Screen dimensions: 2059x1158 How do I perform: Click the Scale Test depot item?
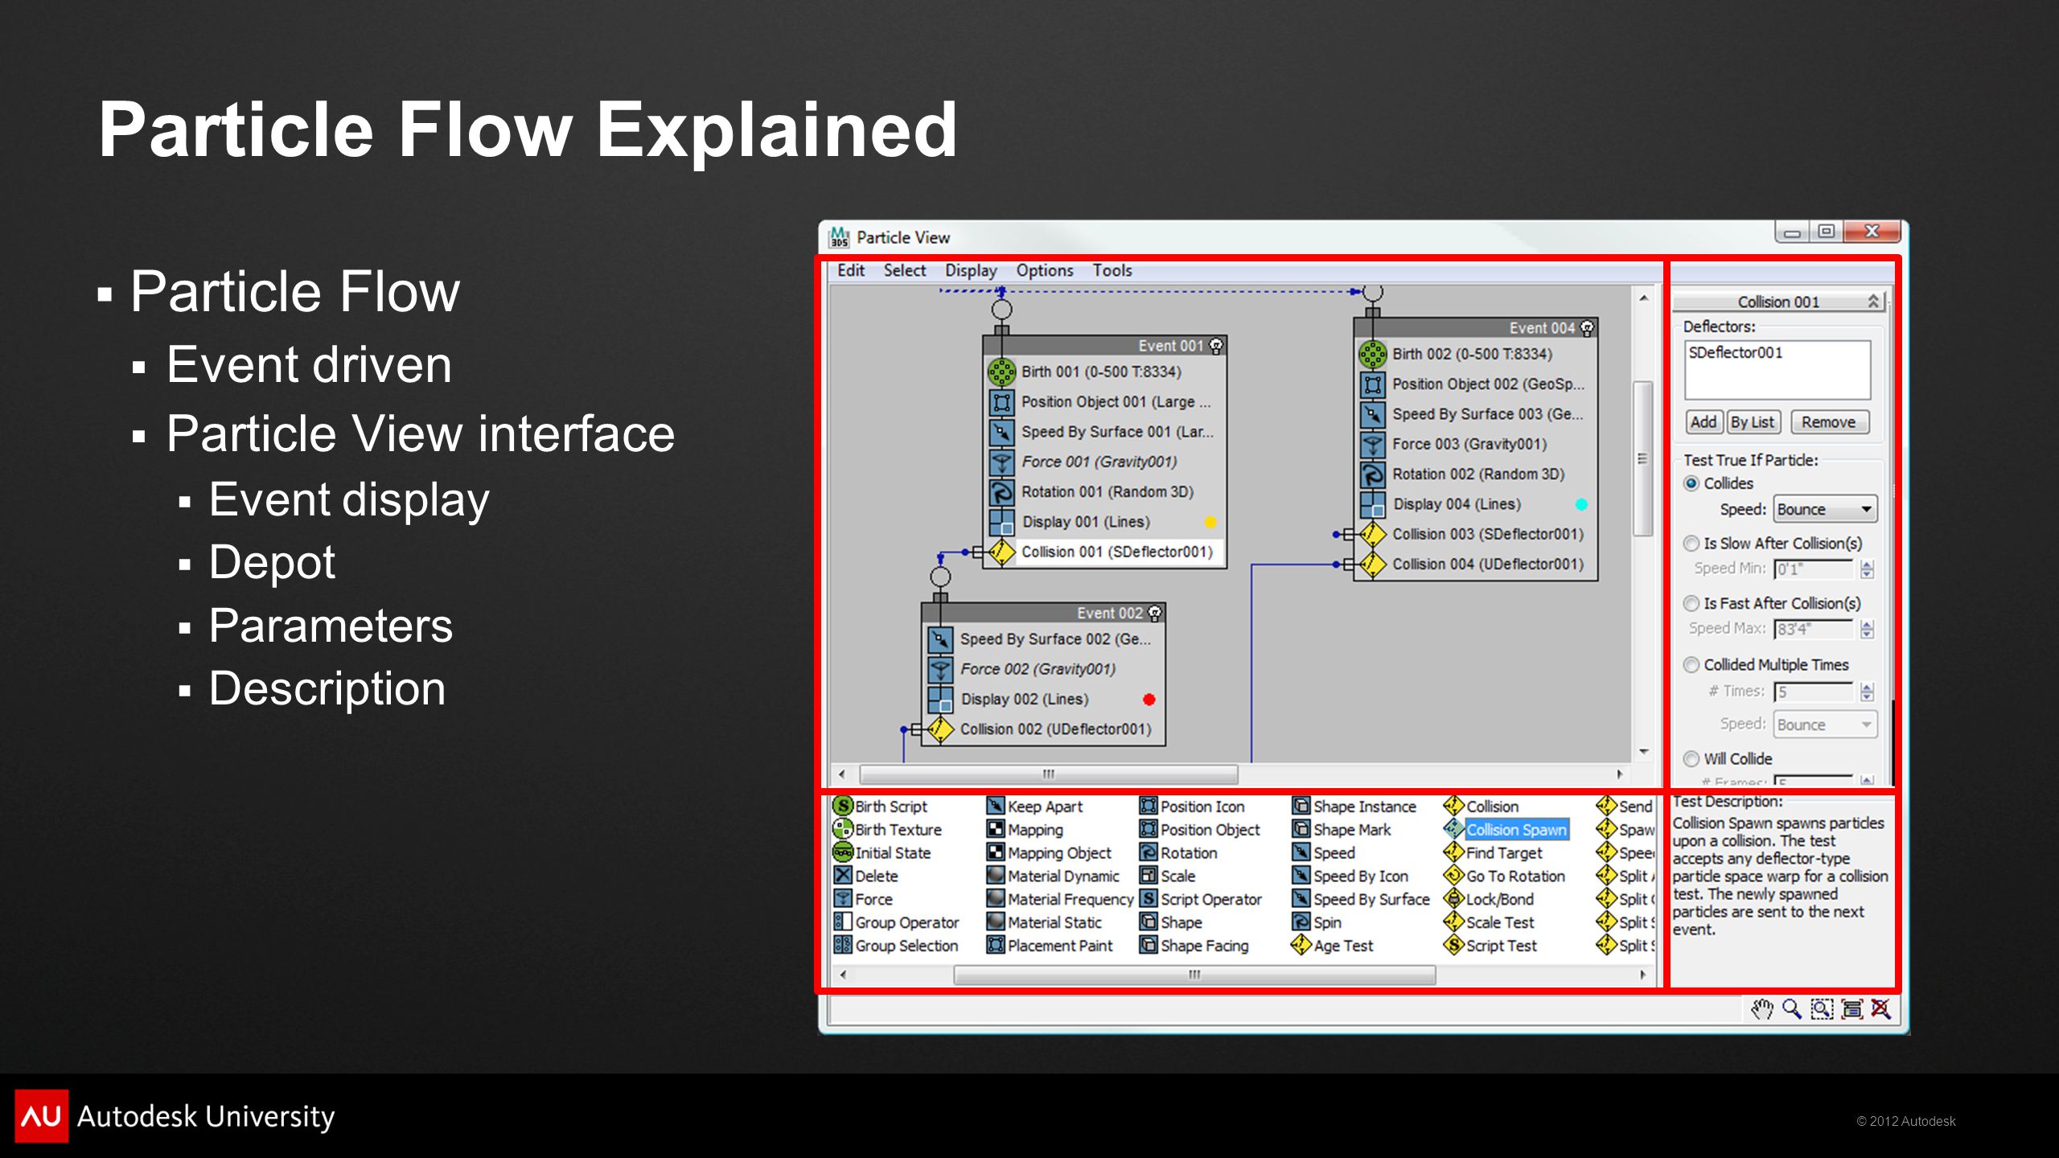(1490, 922)
